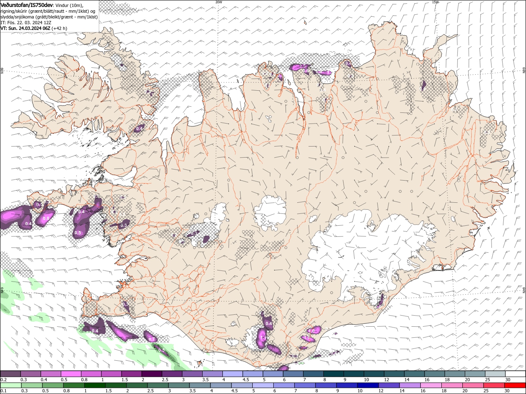Pick the upper legend swatch starting at 4
Image resolution: width=526 pixels, height=394 pixels.
(233, 374)
